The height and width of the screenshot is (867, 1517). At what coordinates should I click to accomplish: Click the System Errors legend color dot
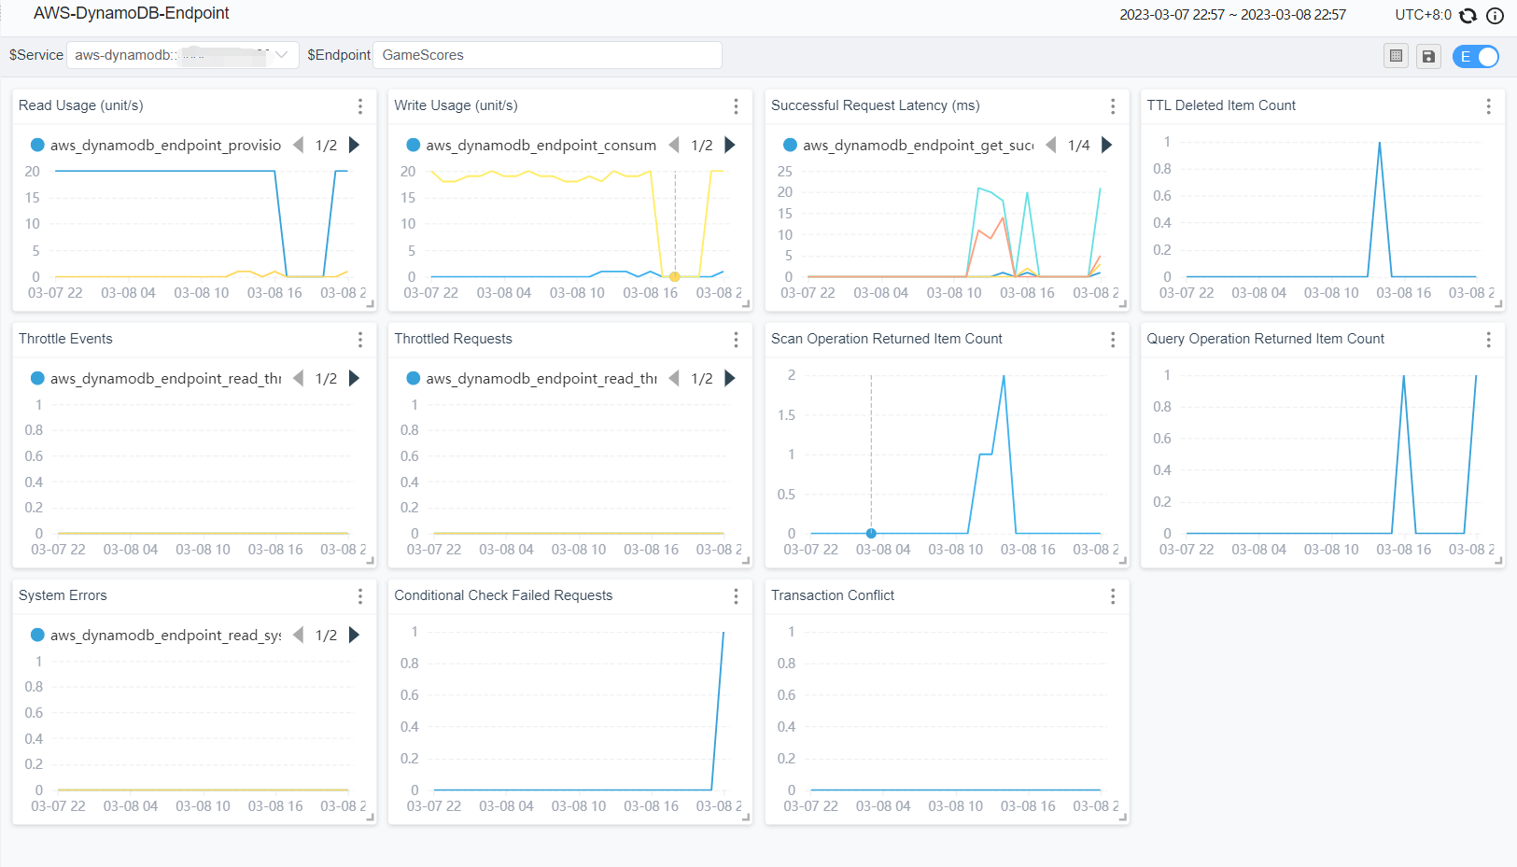tap(38, 636)
